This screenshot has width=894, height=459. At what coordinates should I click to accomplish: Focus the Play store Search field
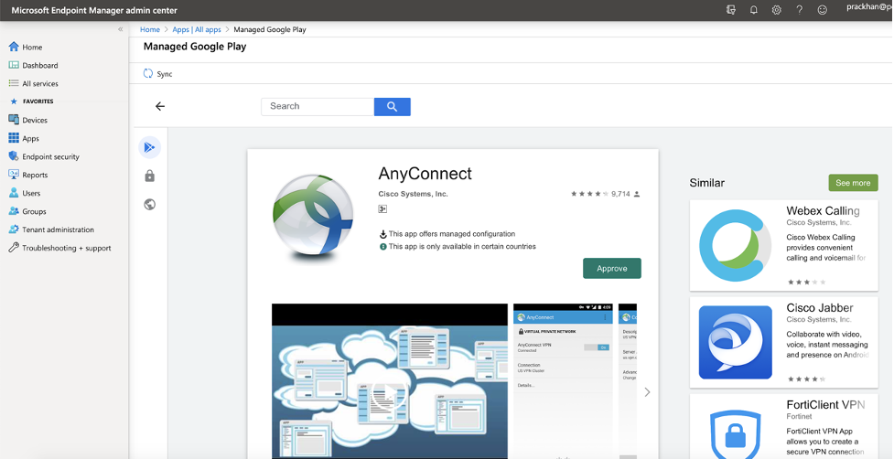tap(318, 106)
